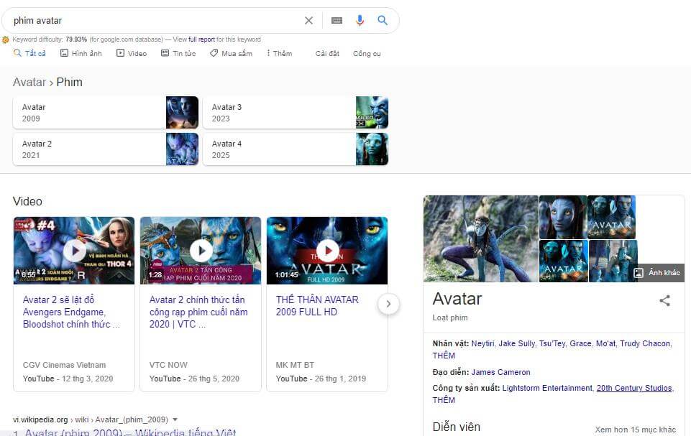Viewport: 691px width, 436px height.
Task: Click the 'VTC NOW' channel text
Action: coord(168,365)
